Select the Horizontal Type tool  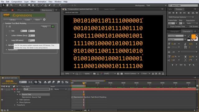tap(37, 5)
